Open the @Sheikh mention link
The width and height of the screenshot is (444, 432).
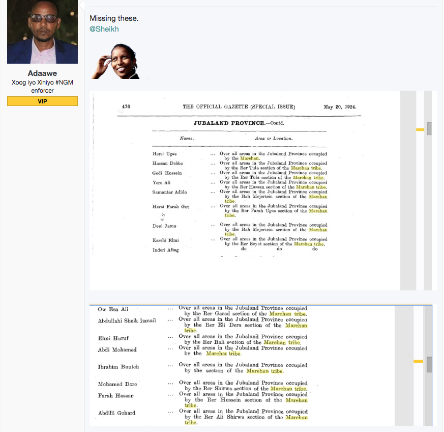[104, 29]
